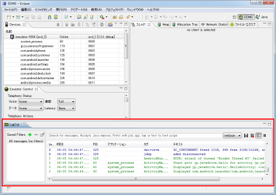Switch to the DDMS perspective button

coord(246,17)
